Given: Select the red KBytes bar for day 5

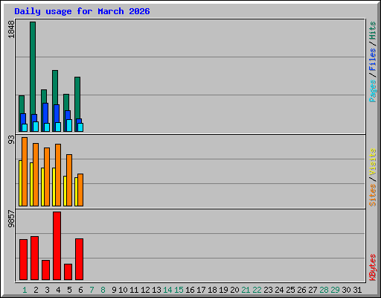Looking at the screenshot, I should pos(68,272).
